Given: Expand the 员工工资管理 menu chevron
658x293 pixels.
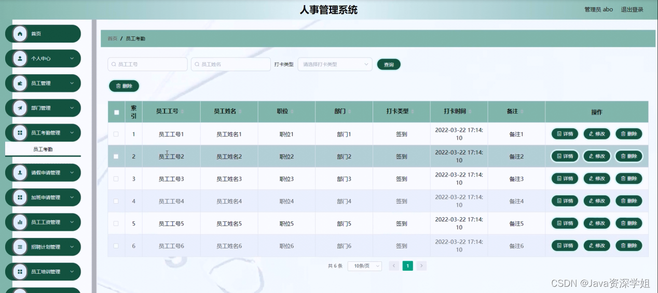Looking at the screenshot, I should [72, 222].
